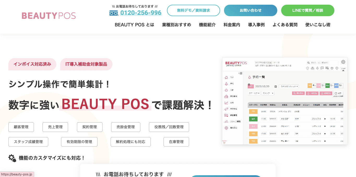Open the スタッフ filter dropdown

click(268, 93)
